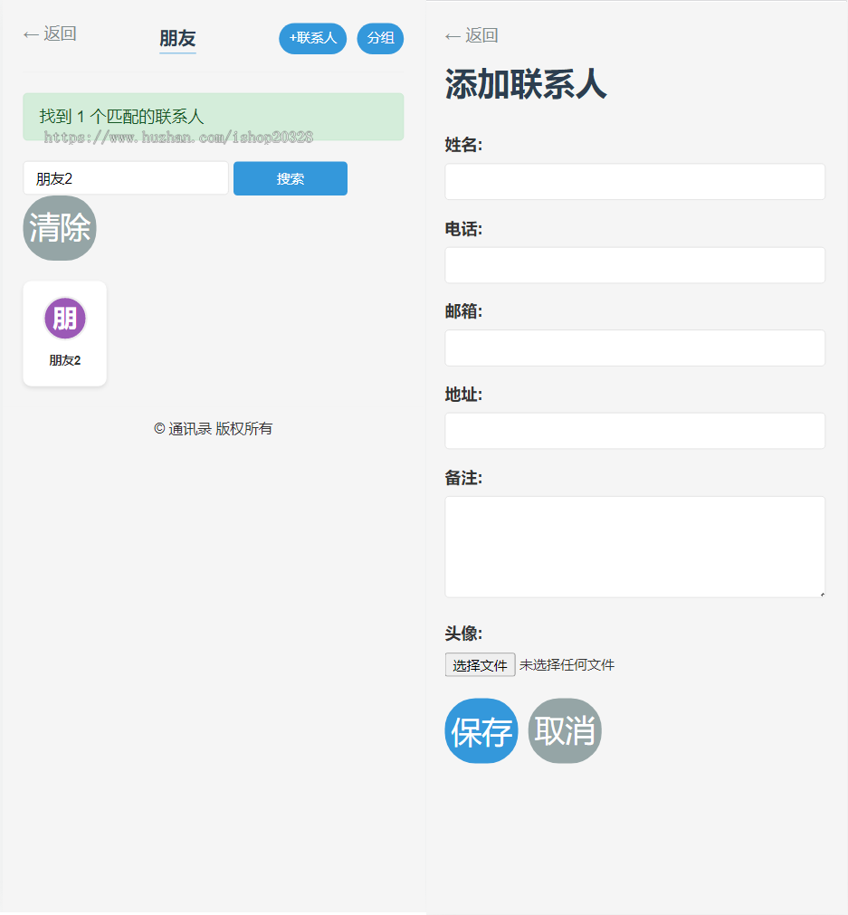
Task: Focus the 地址 address input field
Action: pos(635,431)
